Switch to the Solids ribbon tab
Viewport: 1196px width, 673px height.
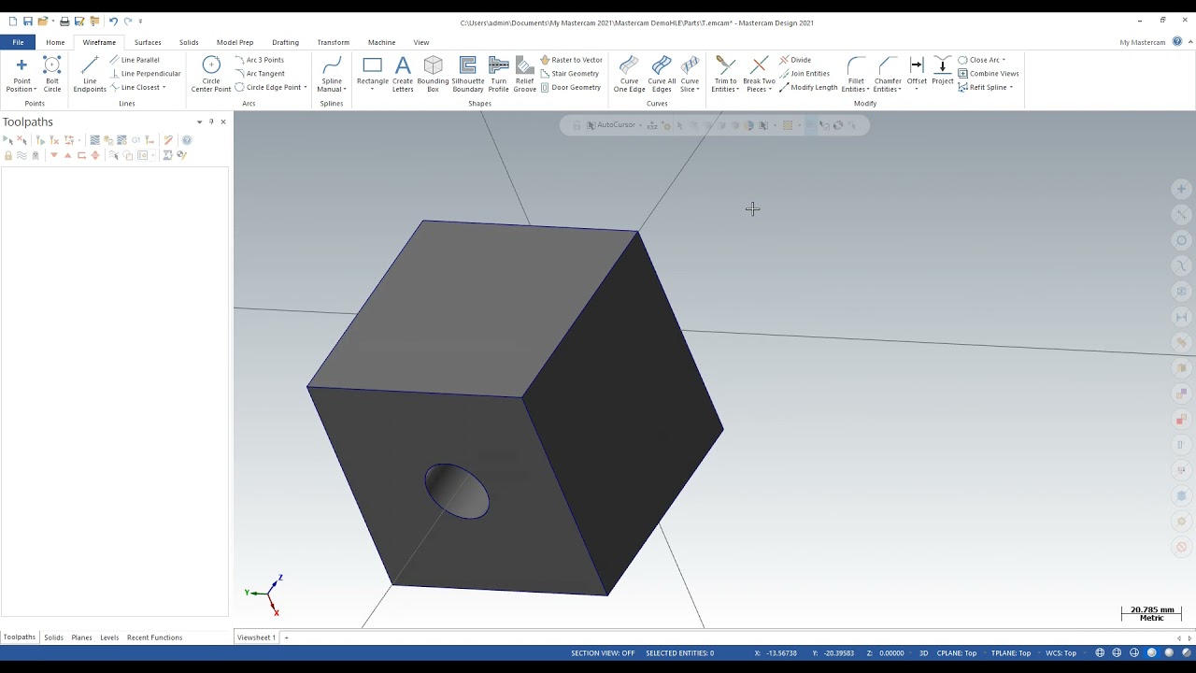[x=189, y=42]
